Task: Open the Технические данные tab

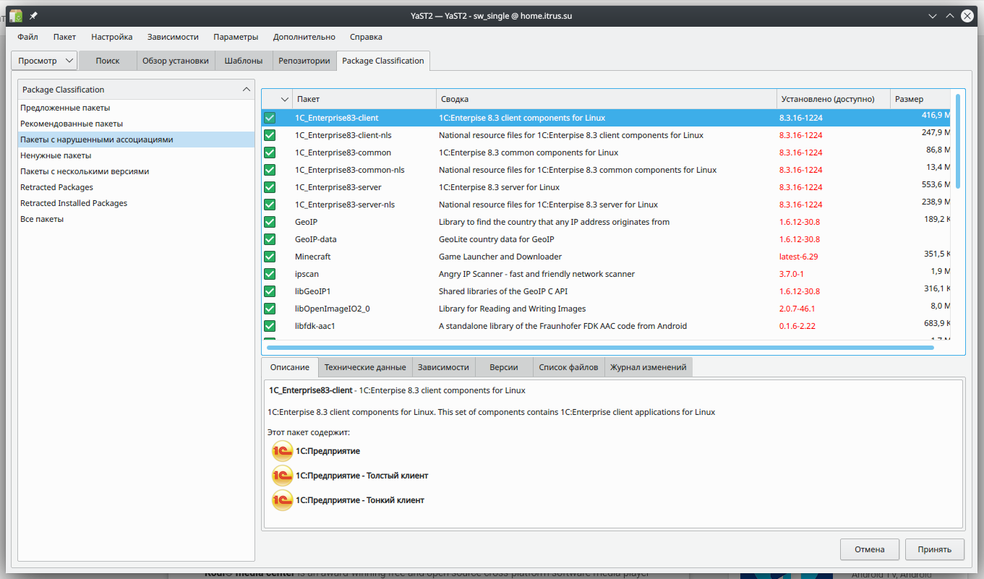Action: click(x=365, y=367)
